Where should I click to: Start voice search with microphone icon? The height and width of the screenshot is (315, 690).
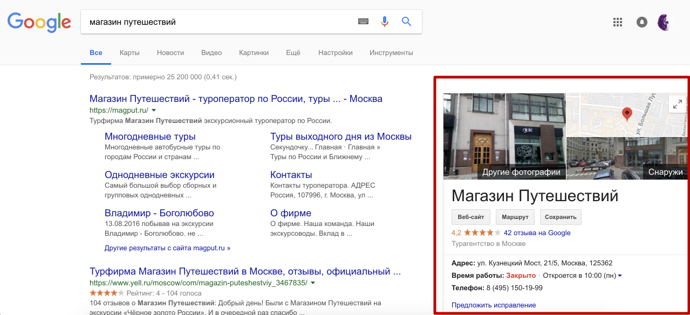pyautogui.click(x=385, y=22)
